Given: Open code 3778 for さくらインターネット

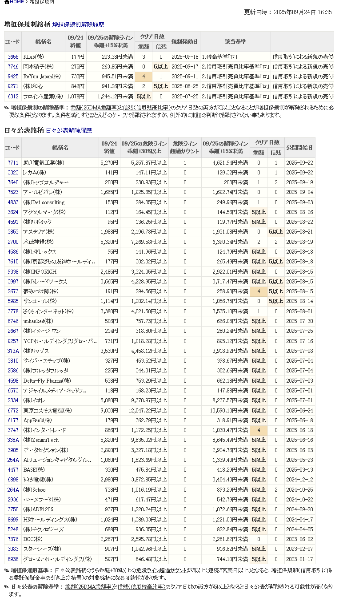Looking at the screenshot, I should click(13, 311).
